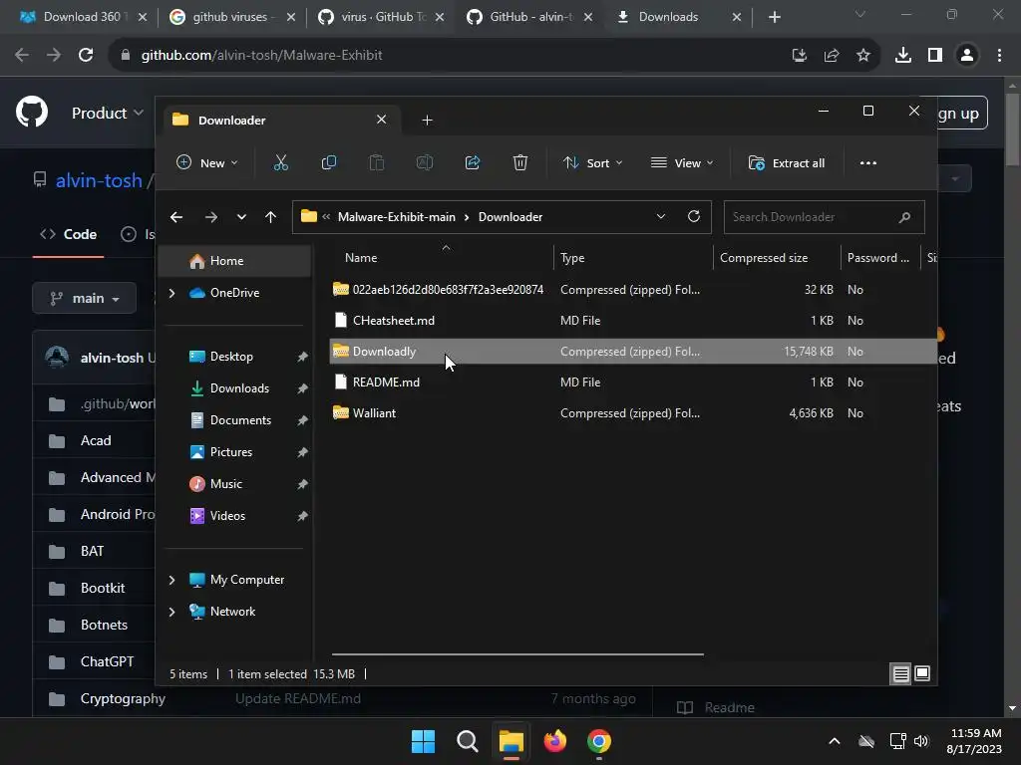The image size is (1021, 765).
Task: Click the Chrome address bar URL
Action: coord(262,56)
